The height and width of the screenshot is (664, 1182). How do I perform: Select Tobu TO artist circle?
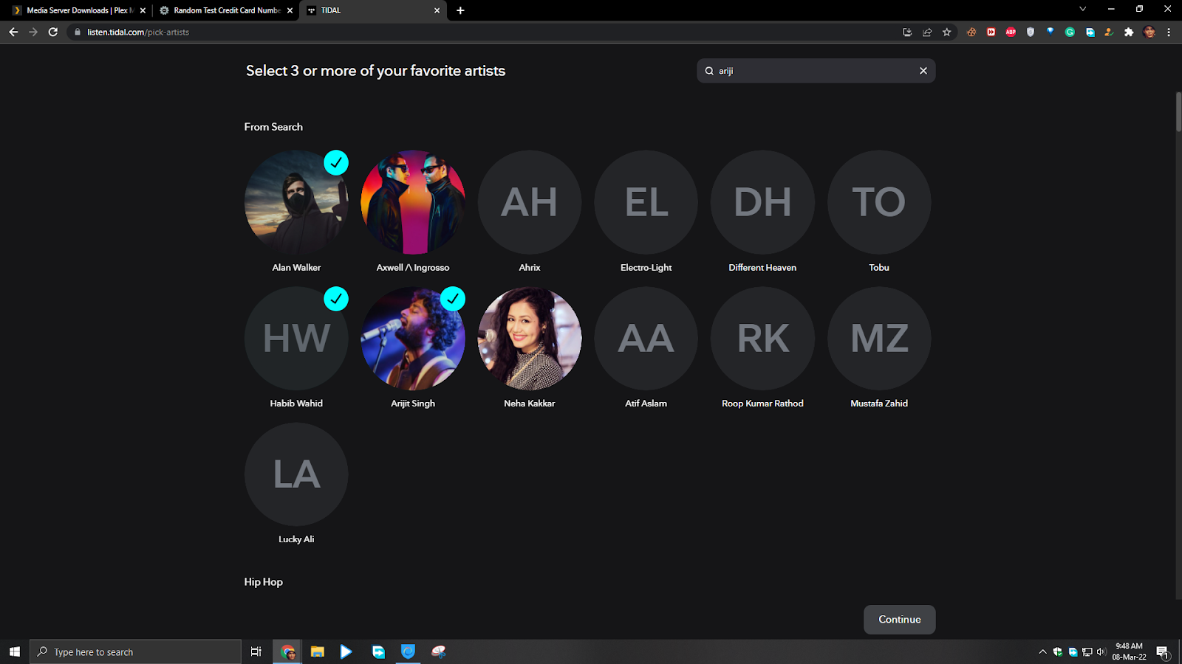click(879, 202)
